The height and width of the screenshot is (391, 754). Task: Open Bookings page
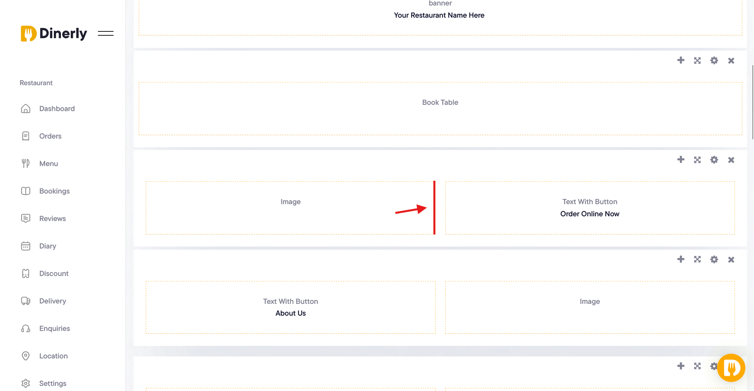click(x=55, y=191)
